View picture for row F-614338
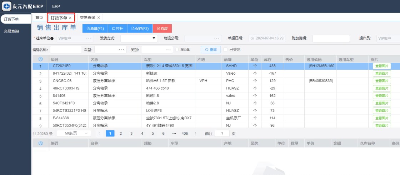 382,118
